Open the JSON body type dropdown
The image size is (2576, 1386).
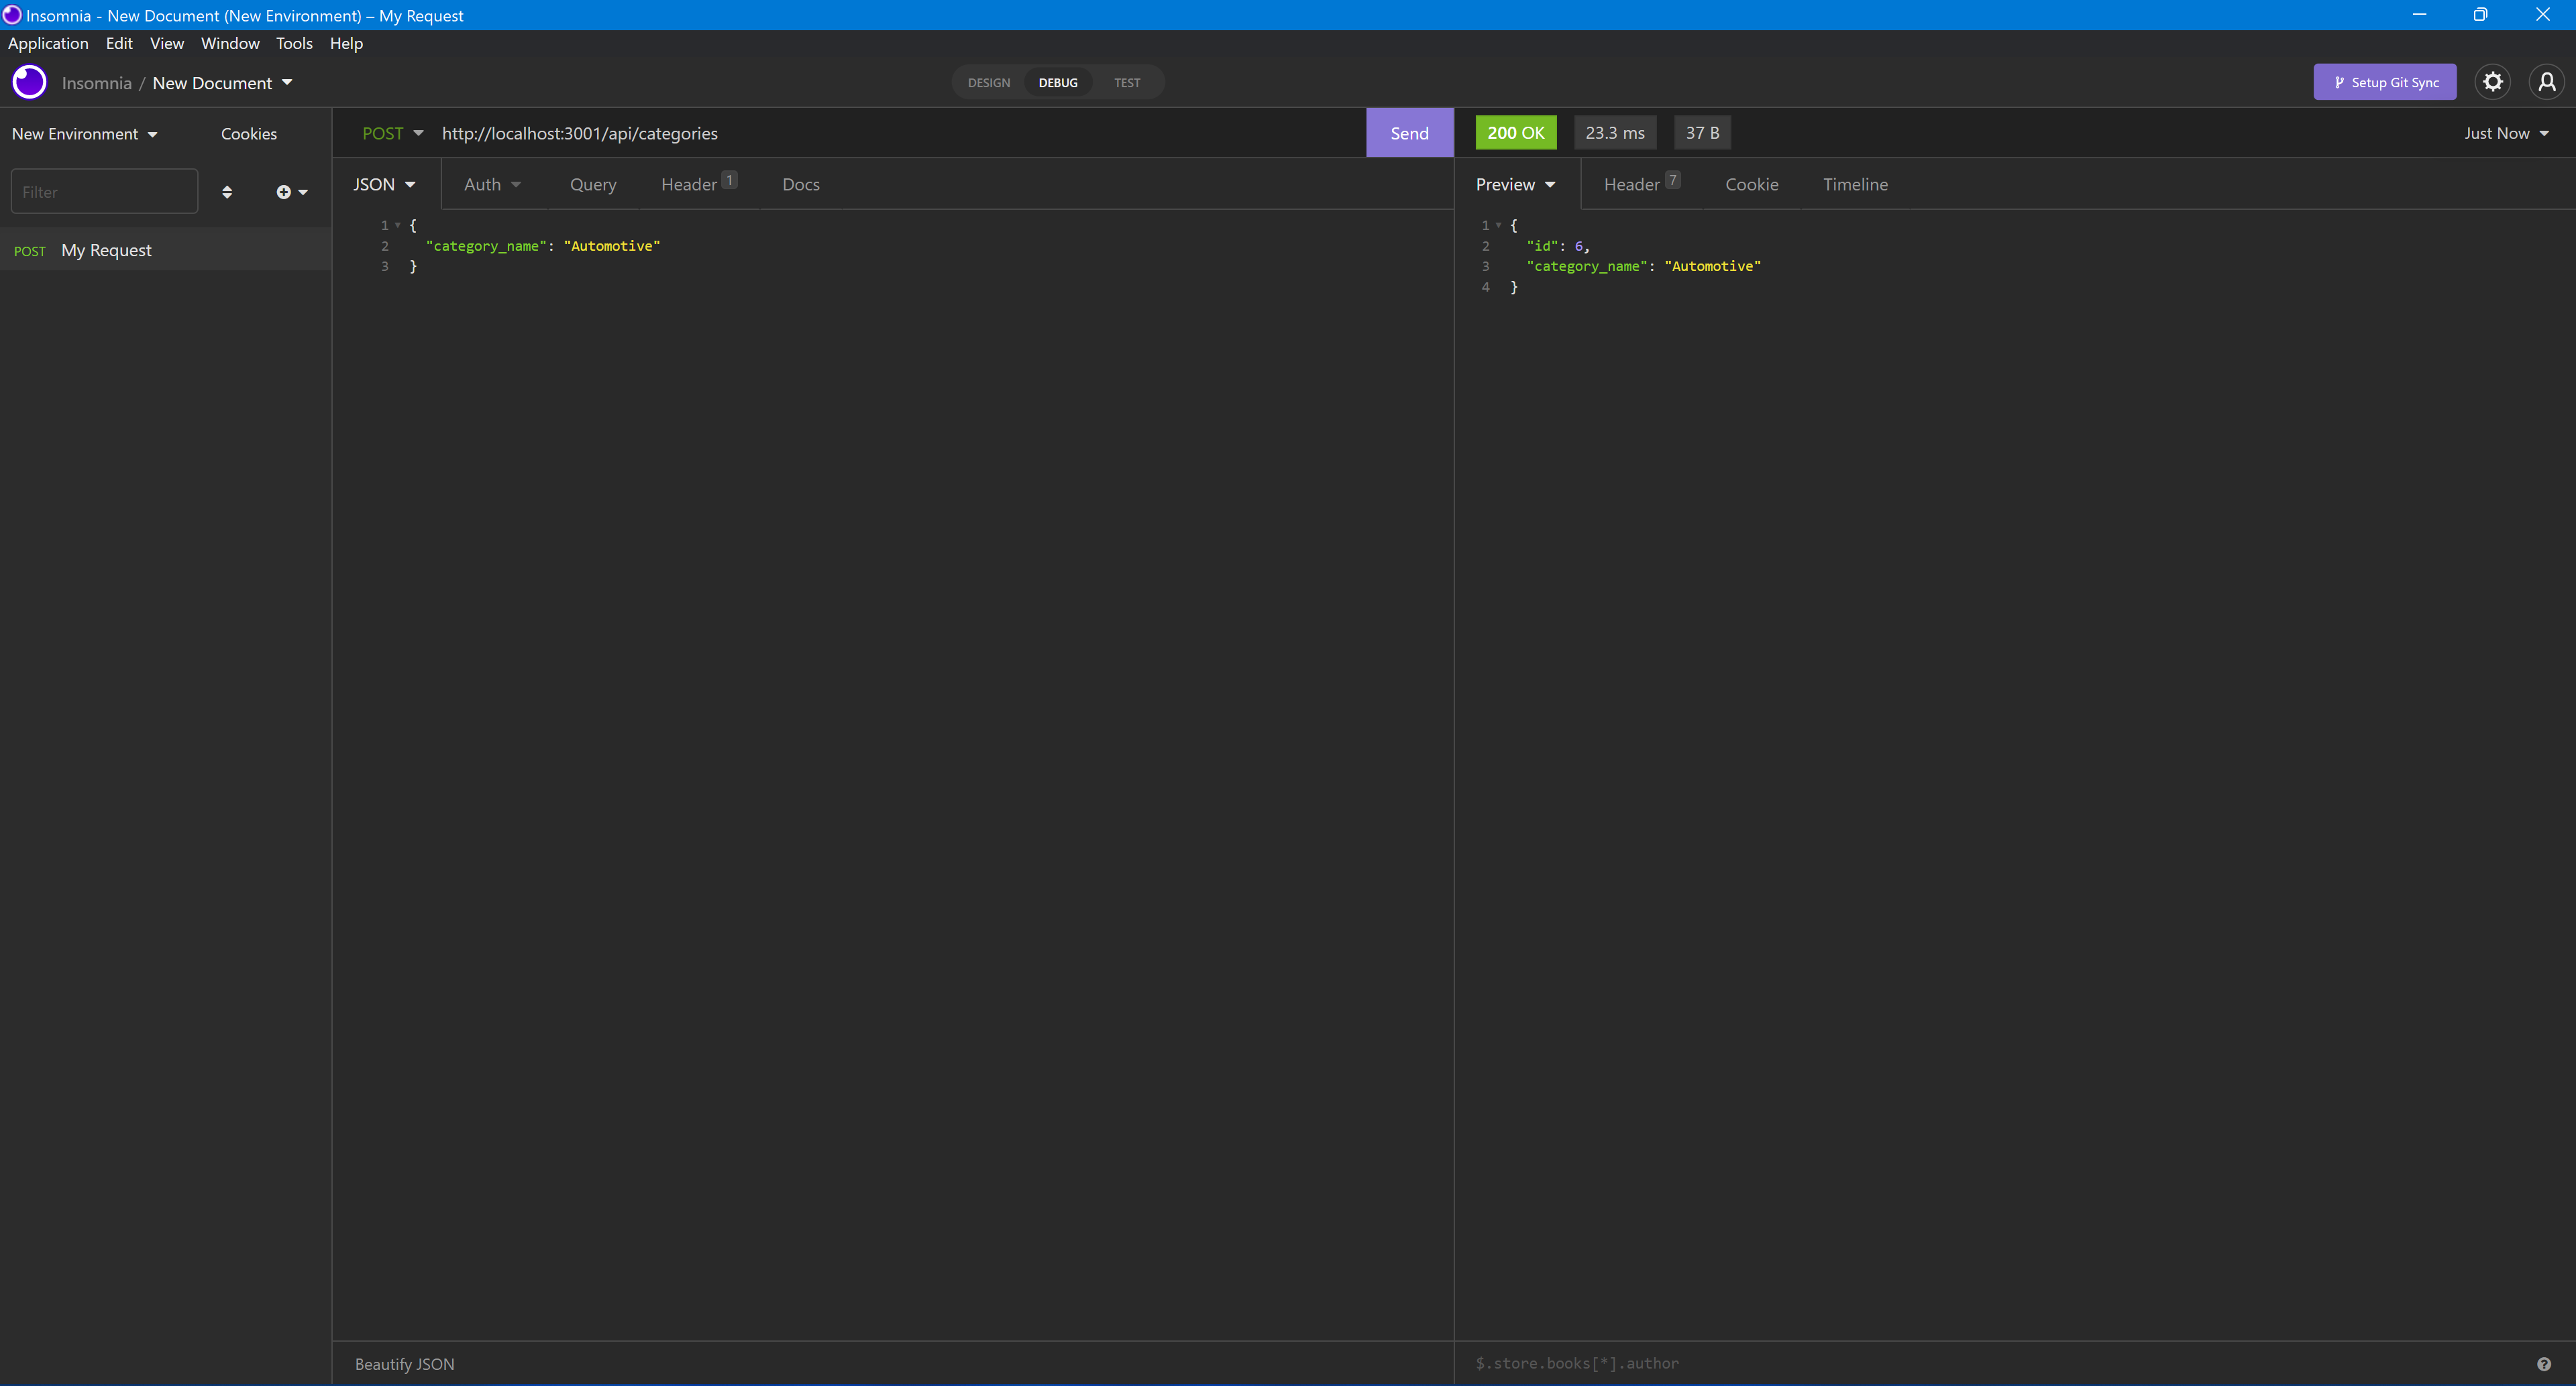click(384, 184)
